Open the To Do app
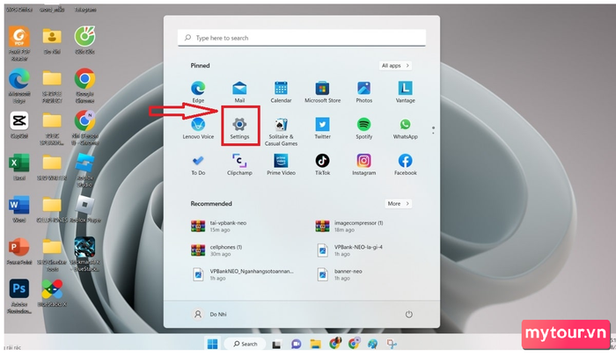 [x=198, y=164]
